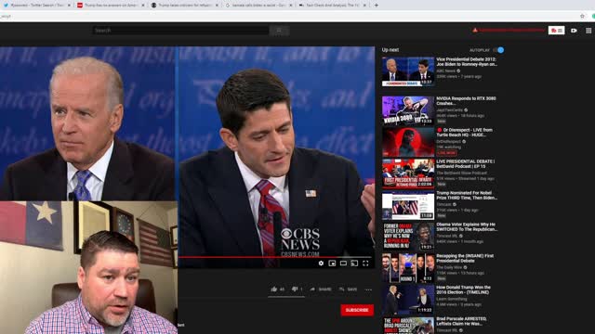Open Former Obama Voter thumbnail
This screenshot has height=334, width=595.
pos(408,236)
